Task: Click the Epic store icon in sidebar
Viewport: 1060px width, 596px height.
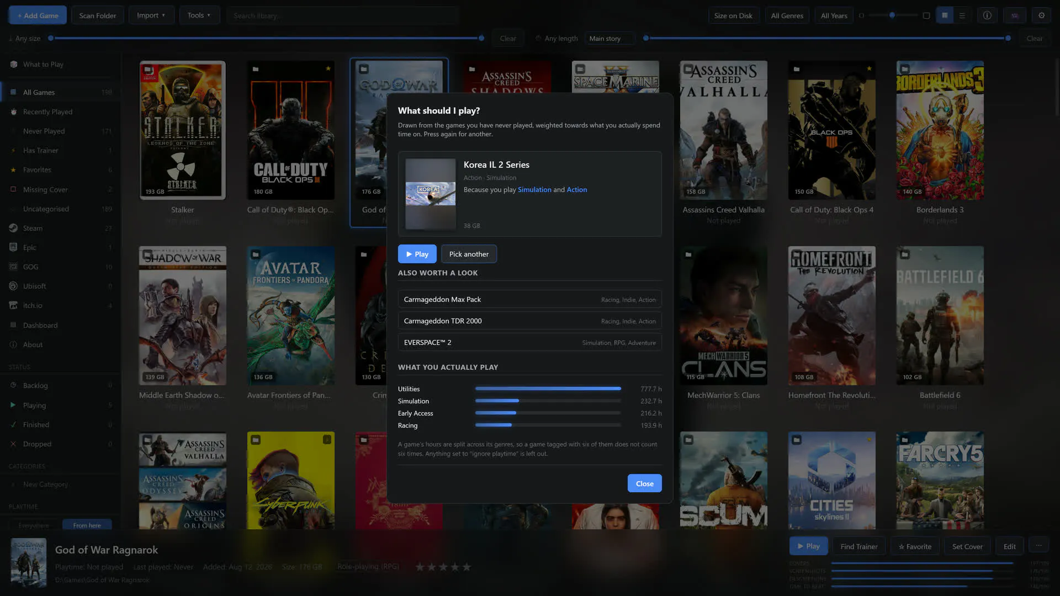Action: 13,247
